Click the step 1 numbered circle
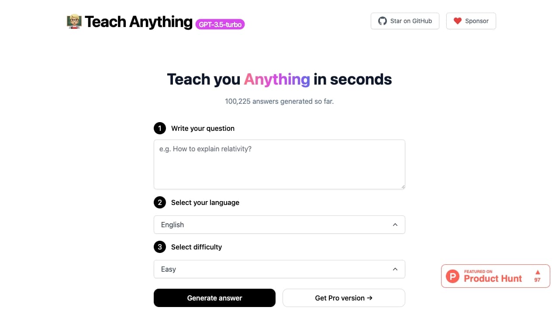Viewport: 559px width, 314px height. click(159, 128)
